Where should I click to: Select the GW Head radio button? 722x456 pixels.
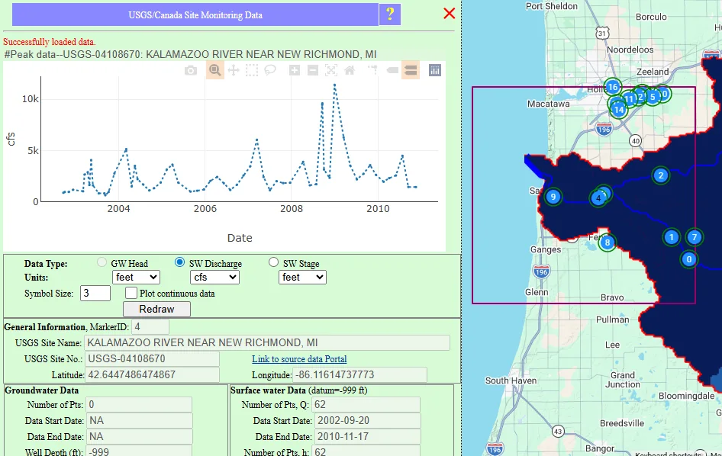coord(102,262)
